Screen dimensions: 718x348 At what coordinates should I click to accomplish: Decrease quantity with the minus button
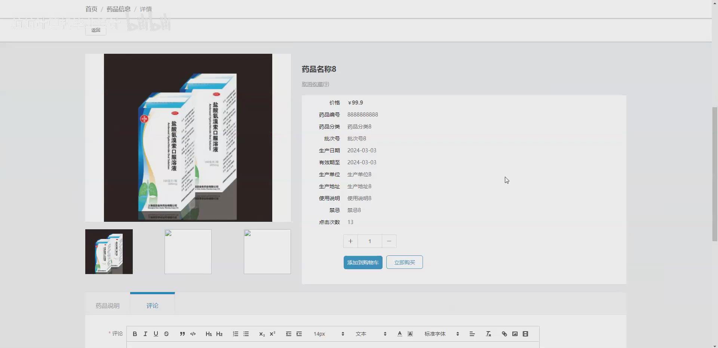tap(389, 241)
